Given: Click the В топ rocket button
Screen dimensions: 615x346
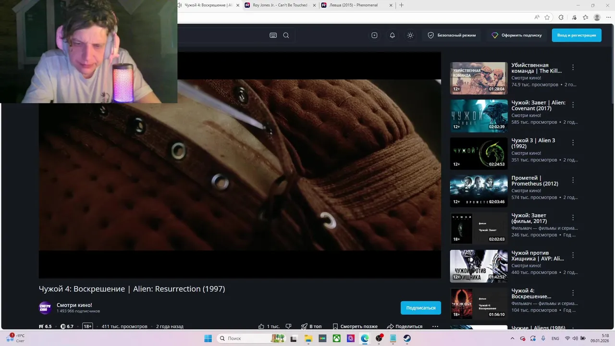Looking at the screenshot, I should pyautogui.click(x=311, y=326).
